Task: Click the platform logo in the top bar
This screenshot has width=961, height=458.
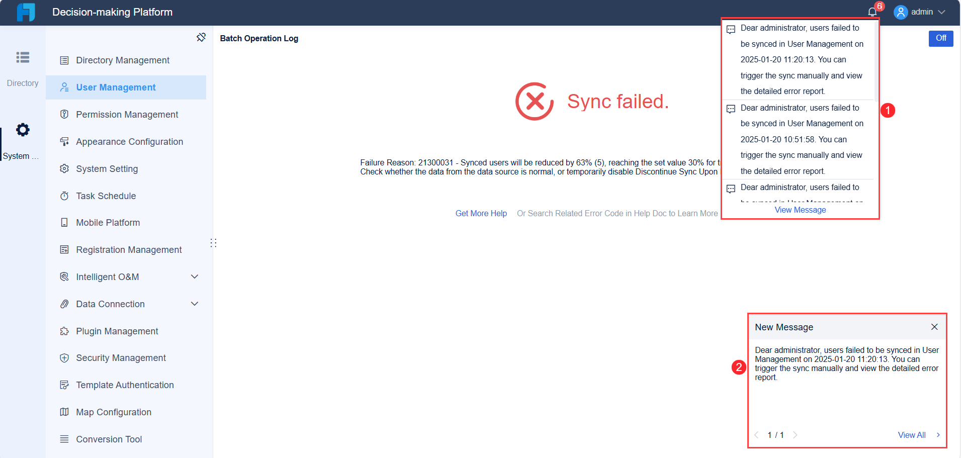Action: click(x=25, y=12)
